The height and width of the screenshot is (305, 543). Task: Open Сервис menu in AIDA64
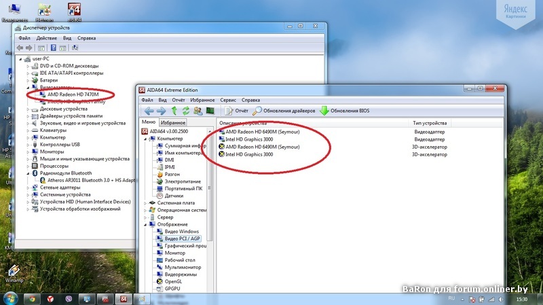tap(228, 100)
